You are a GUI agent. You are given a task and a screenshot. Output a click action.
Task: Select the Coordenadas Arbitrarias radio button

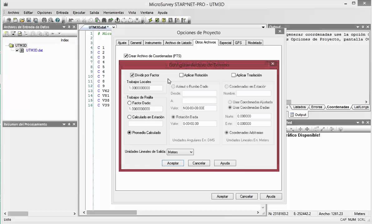click(x=227, y=133)
